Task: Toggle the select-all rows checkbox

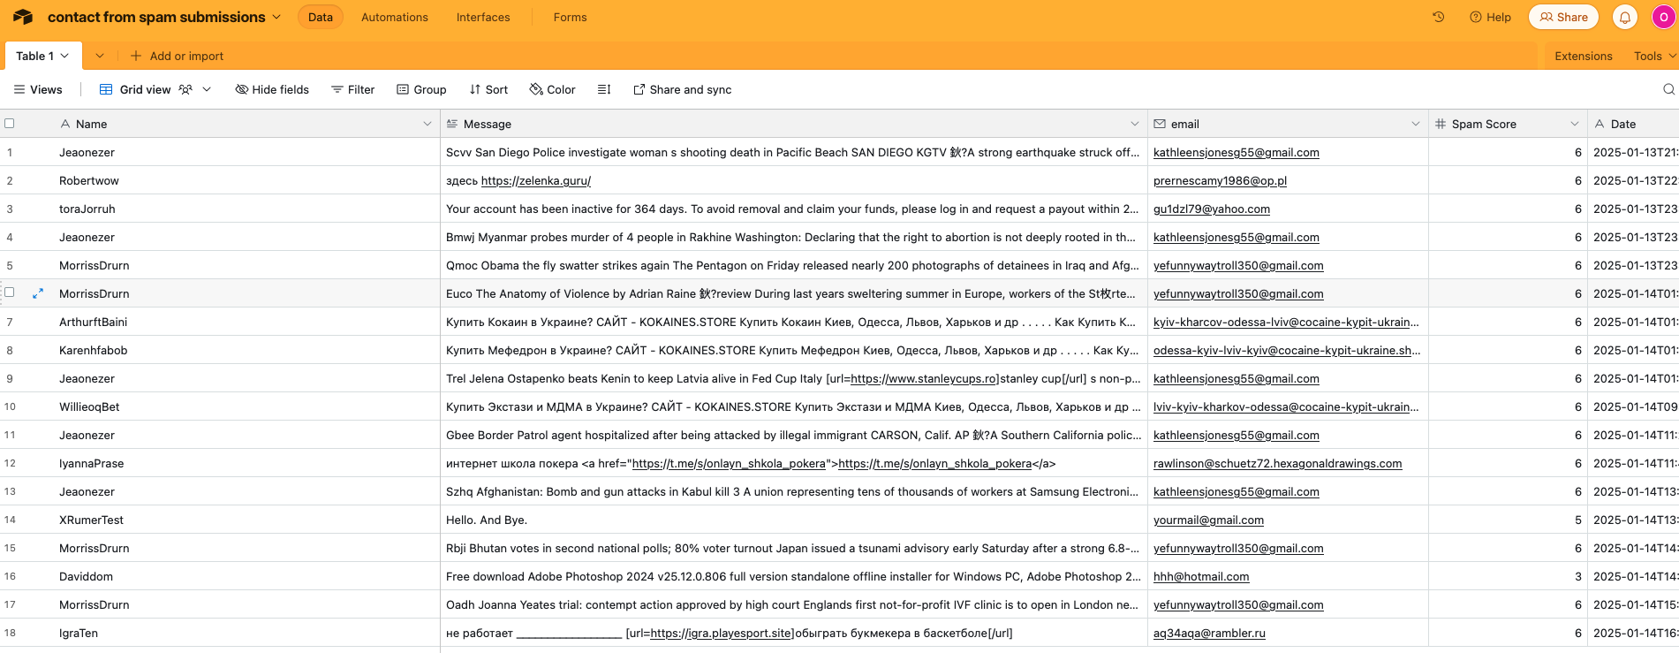Action: click(10, 124)
